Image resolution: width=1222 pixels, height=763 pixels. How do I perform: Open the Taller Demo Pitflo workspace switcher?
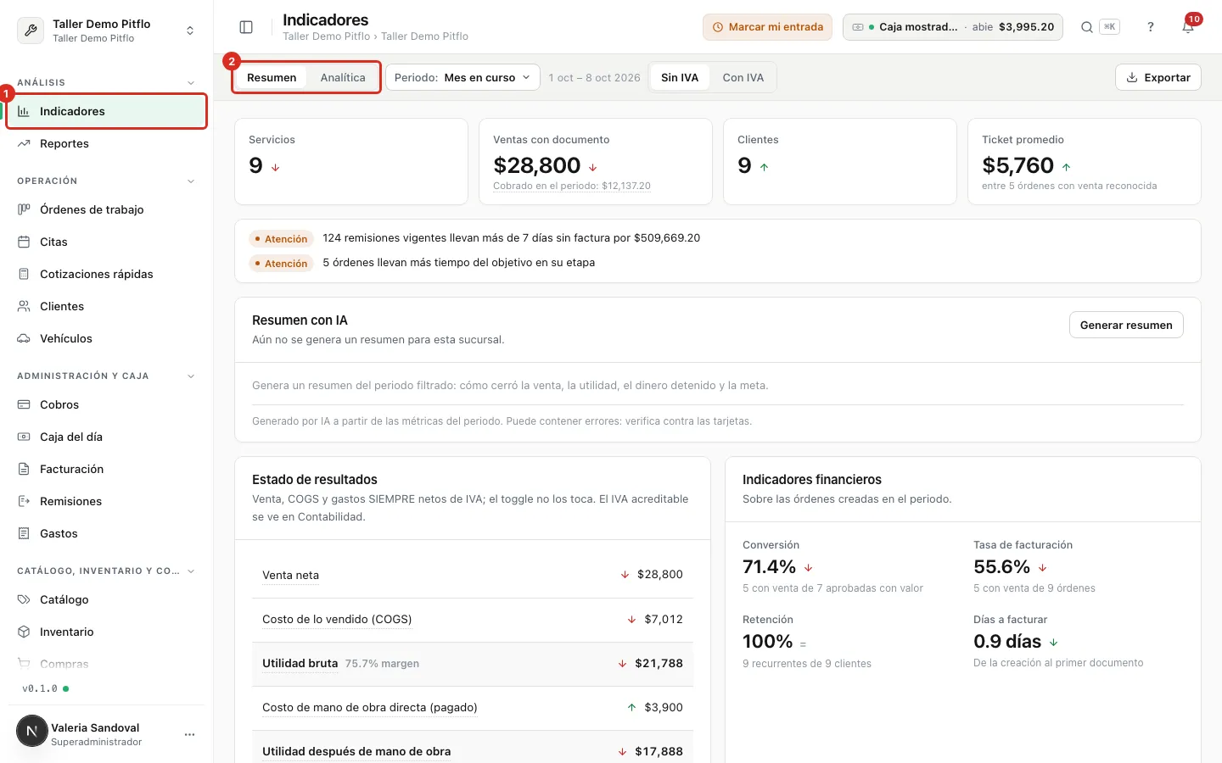coord(106,31)
